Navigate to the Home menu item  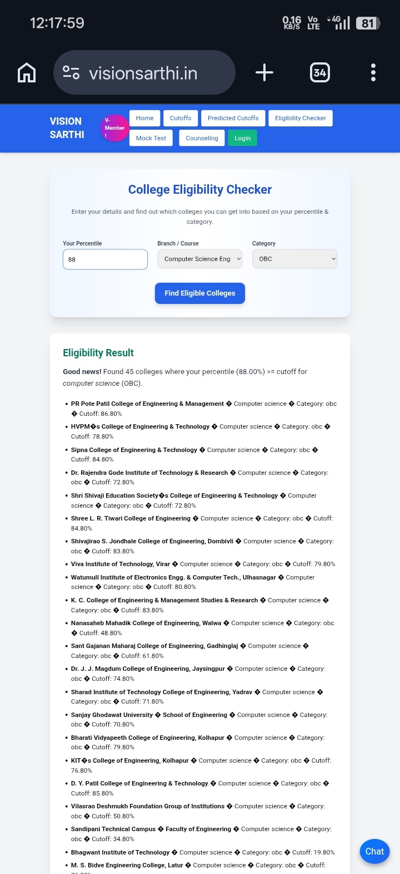tap(144, 118)
